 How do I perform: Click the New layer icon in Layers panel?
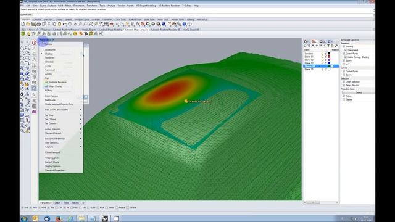305,46
